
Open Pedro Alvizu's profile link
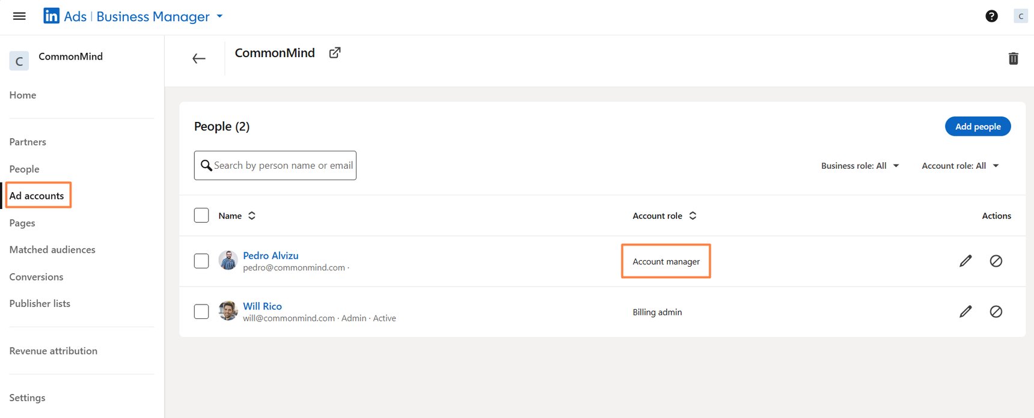pyautogui.click(x=271, y=255)
